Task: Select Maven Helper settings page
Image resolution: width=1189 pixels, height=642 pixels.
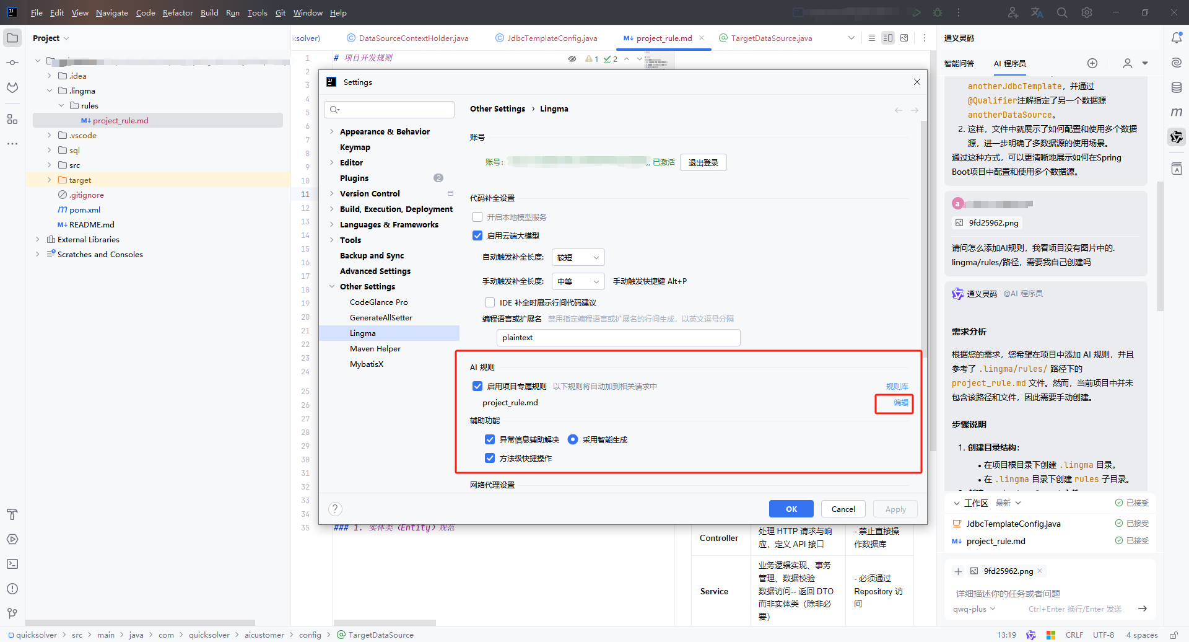Action: [x=375, y=348]
